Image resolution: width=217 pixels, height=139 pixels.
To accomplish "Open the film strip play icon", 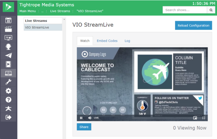I will point(8,64).
